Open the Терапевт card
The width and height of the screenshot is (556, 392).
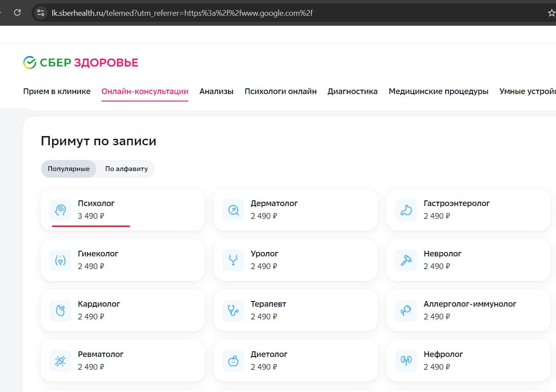(296, 311)
